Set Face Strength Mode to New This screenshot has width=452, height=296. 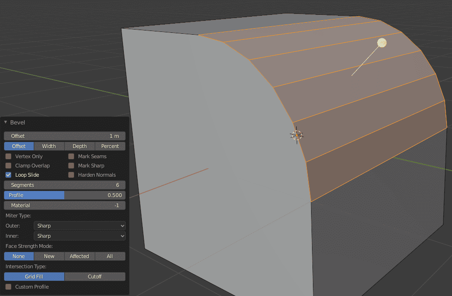[x=49, y=256]
